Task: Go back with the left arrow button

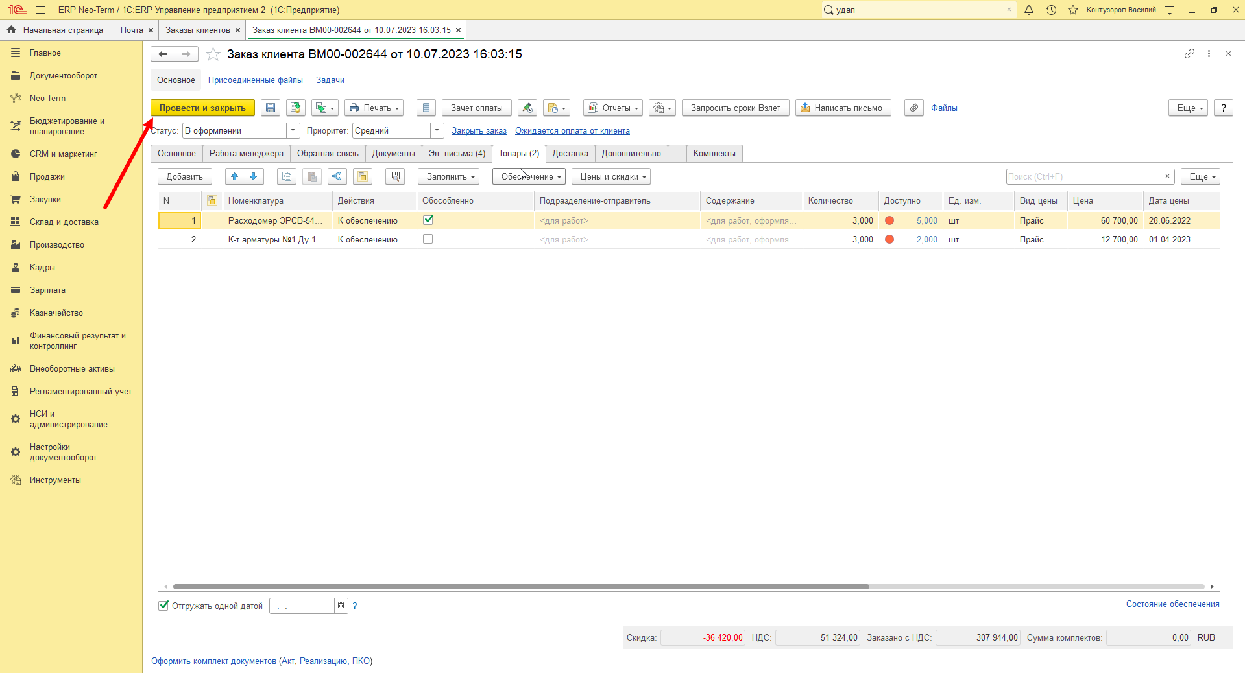Action: coord(163,54)
